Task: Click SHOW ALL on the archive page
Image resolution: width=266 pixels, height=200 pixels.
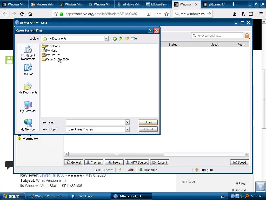Action: (x=190, y=182)
